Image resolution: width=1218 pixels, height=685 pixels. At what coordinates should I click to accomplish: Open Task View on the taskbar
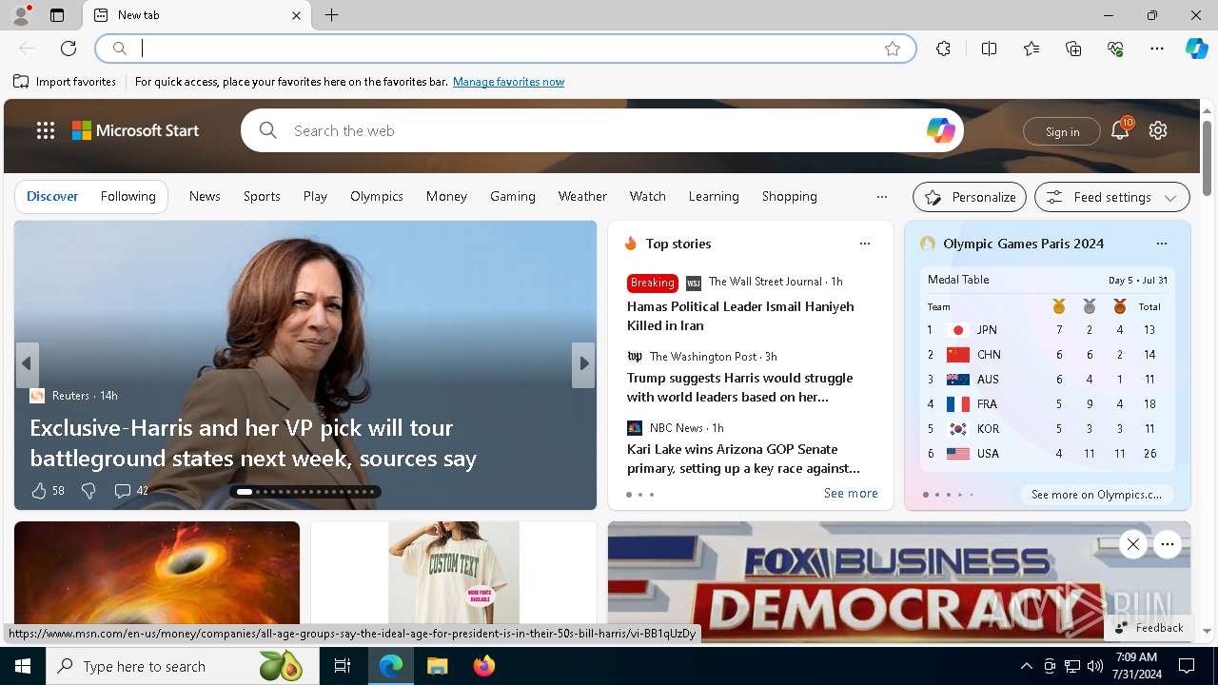coord(343,666)
